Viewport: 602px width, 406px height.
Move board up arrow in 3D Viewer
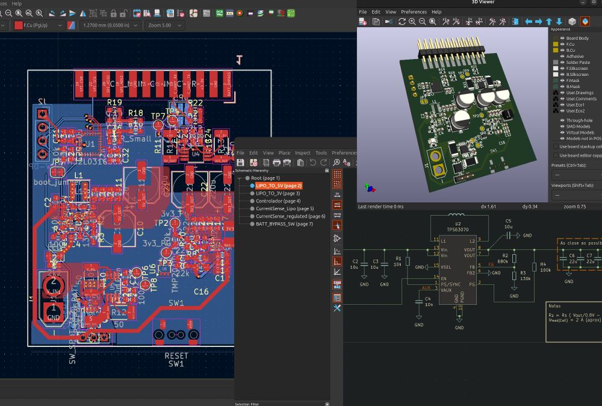[549, 22]
